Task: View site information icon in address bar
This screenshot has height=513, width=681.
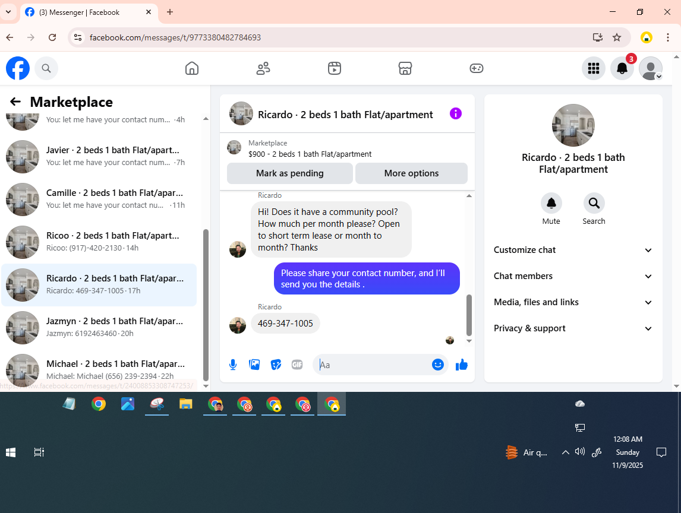Action: pos(78,37)
